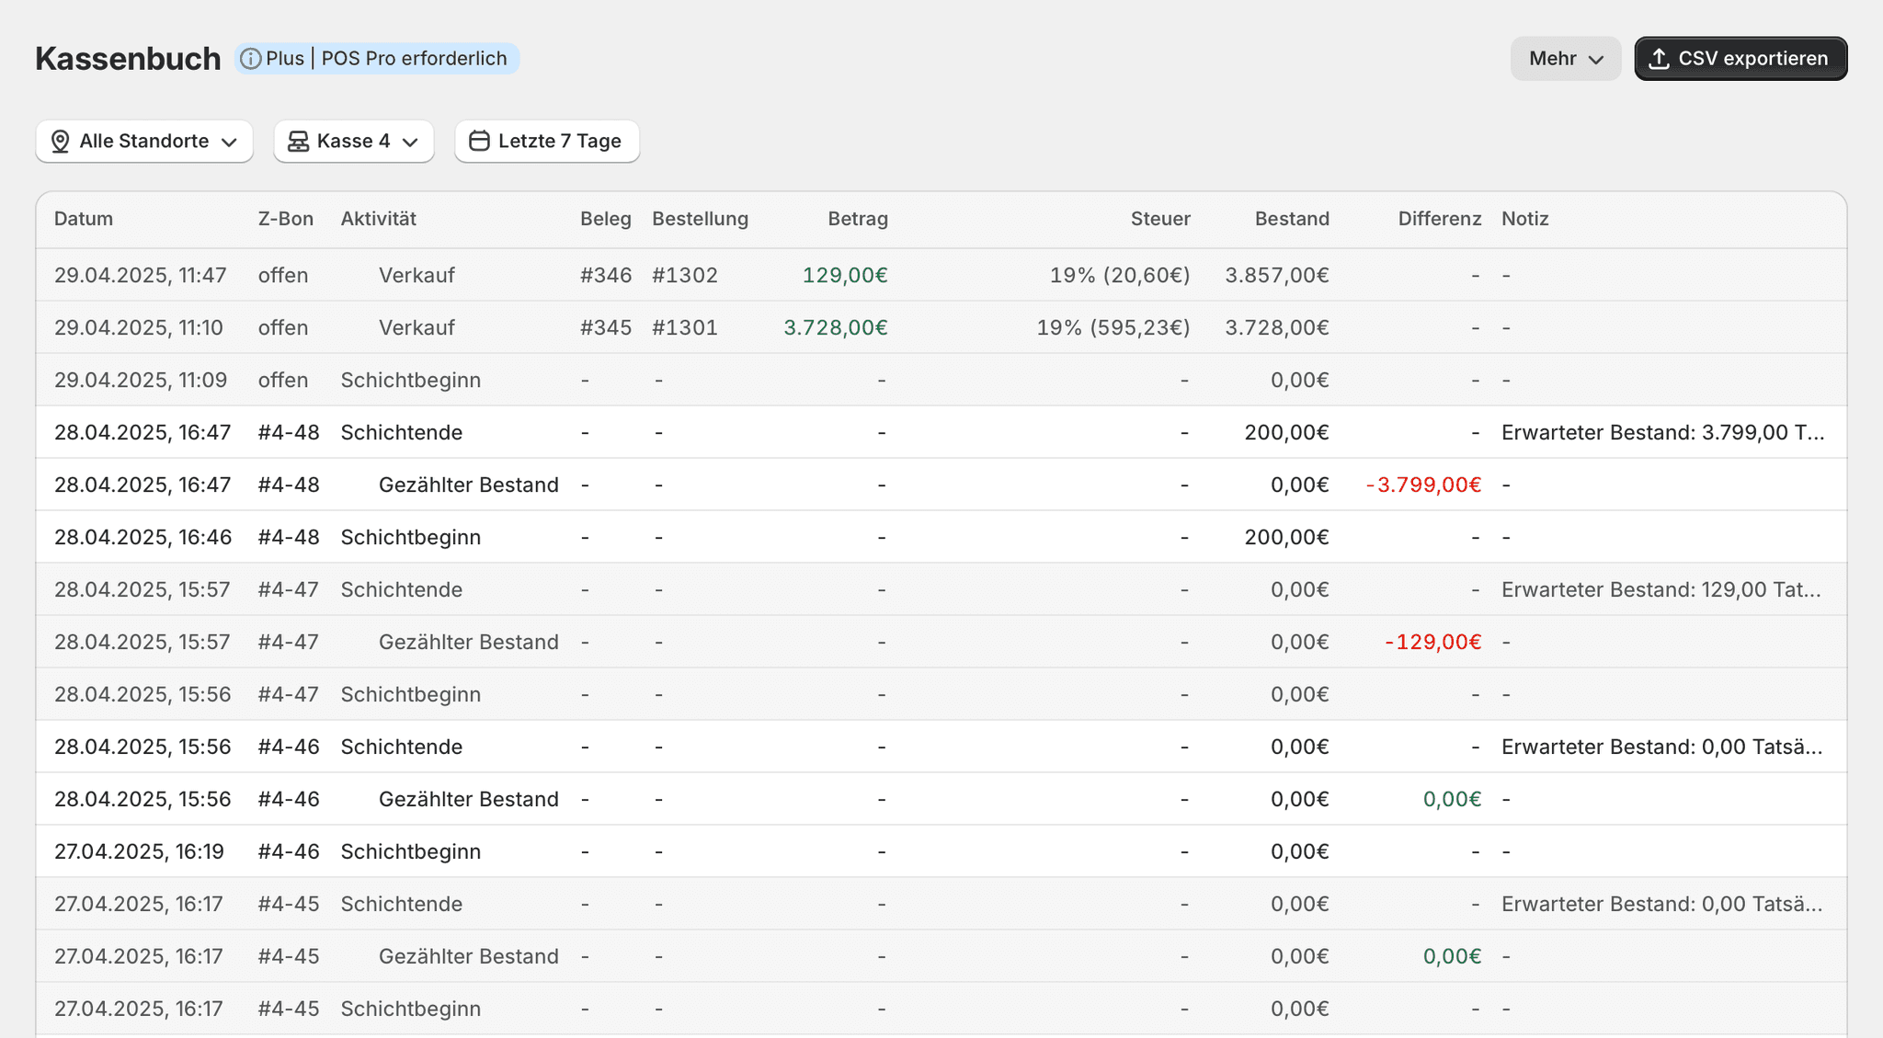Select the red -3.799,00€ difference value
Screen dimensions: 1883x1038
(x=1423, y=485)
